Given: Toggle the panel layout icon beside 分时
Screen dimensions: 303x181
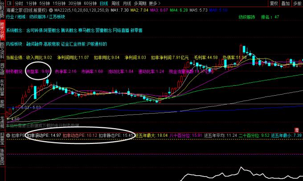Looking at the screenshot, I should click(x=9, y=3).
